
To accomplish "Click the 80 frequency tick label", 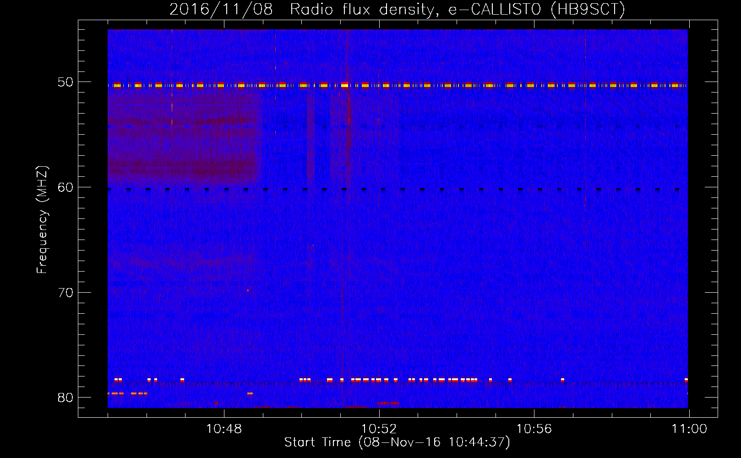I will (x=65, y=398).
